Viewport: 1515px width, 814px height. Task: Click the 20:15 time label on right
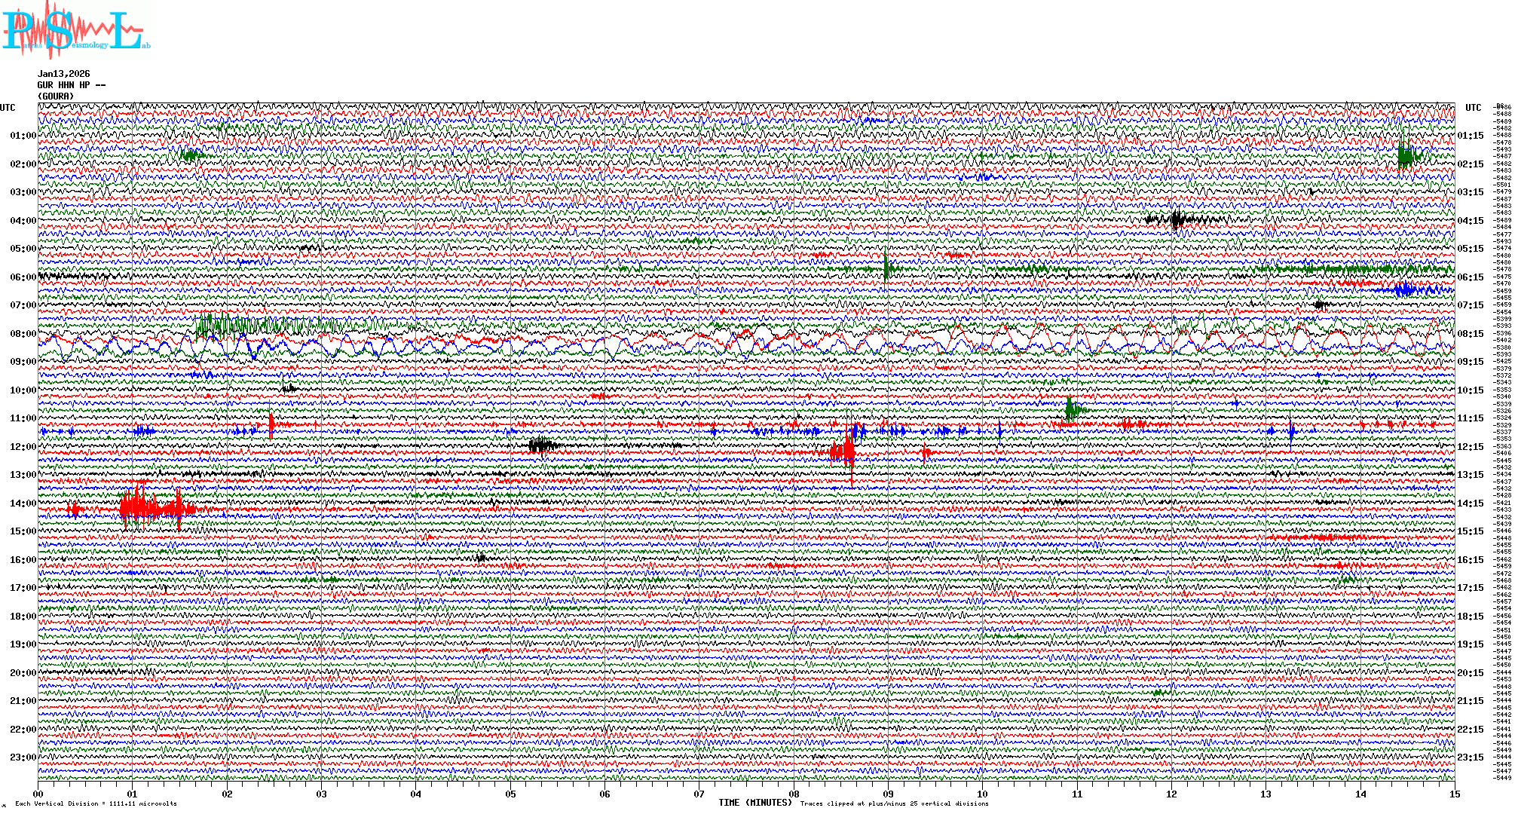[x=1470, y=673]
